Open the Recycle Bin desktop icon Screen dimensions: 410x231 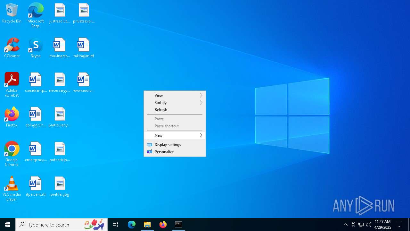pos(12,13)
